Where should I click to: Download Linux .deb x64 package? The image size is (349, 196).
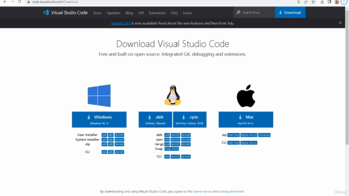point(167,135)
